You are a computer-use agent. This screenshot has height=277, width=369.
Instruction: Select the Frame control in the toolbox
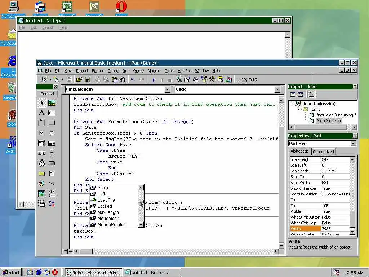(x=42, y=123)
